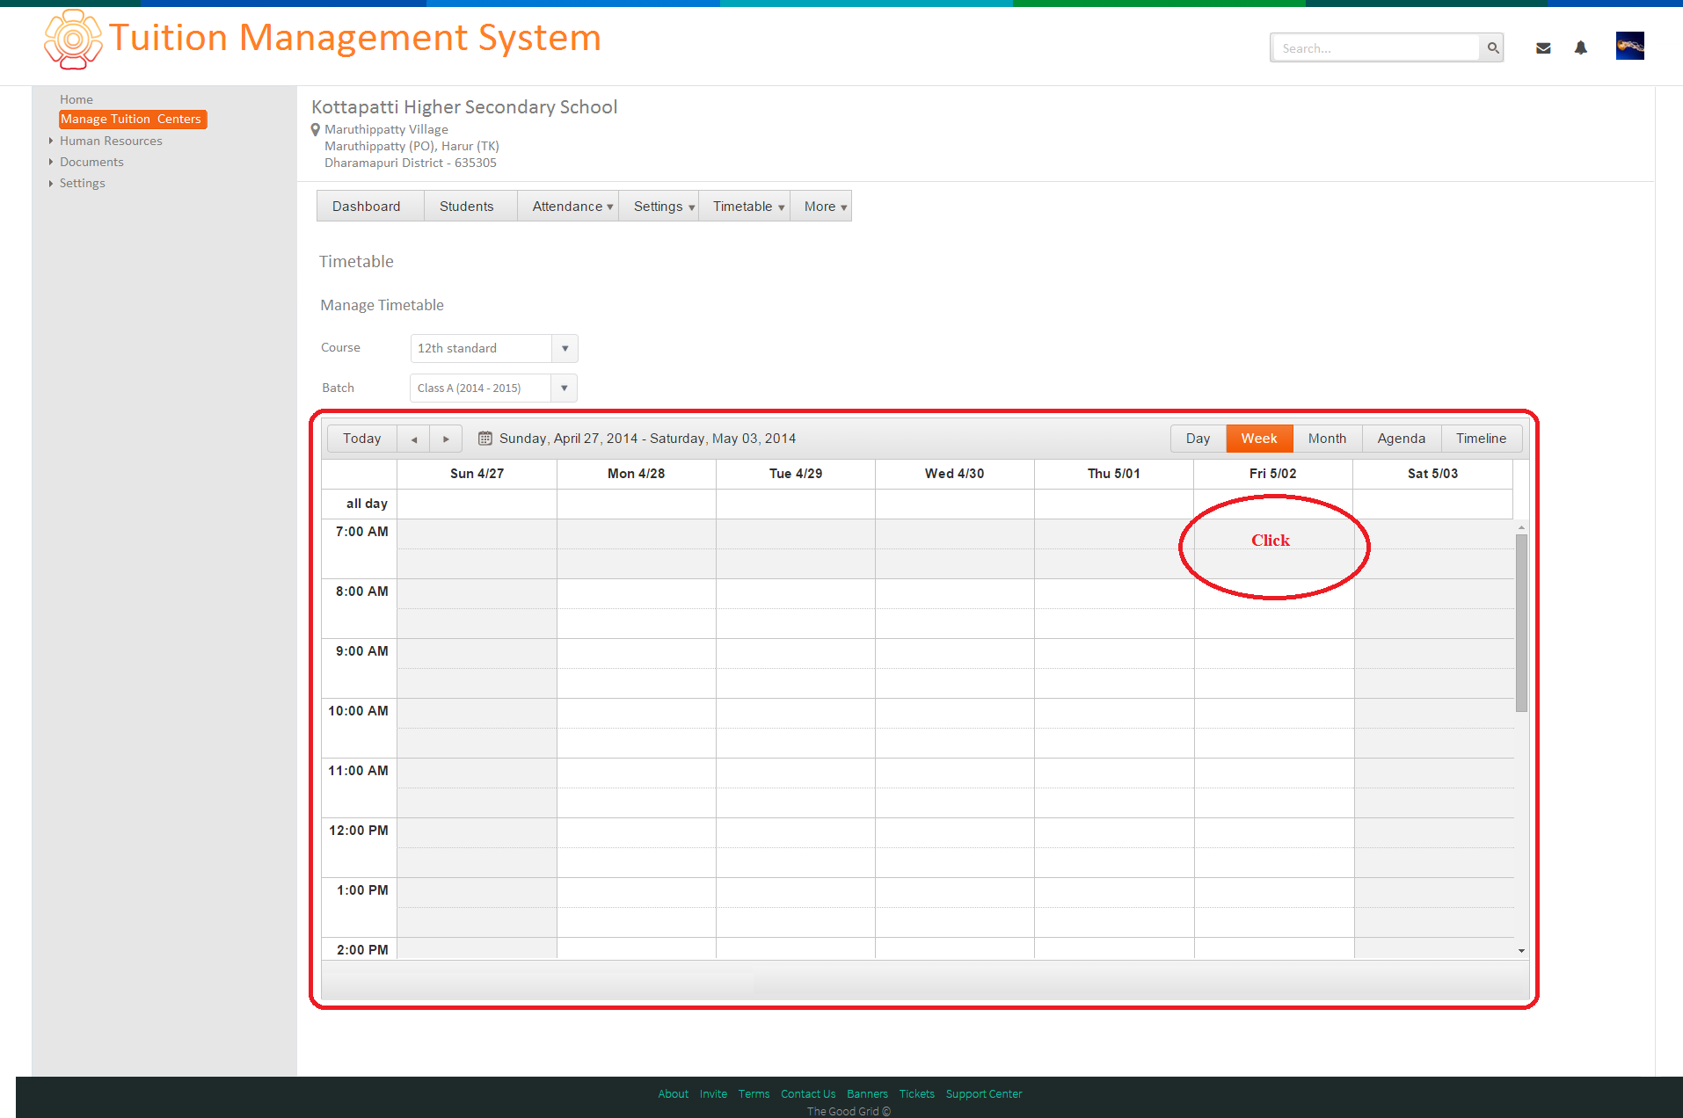Click the Mon 4/28 column header
Image resolution: width=1683 pixels, height=1118 pixels.
pos(636,474)
